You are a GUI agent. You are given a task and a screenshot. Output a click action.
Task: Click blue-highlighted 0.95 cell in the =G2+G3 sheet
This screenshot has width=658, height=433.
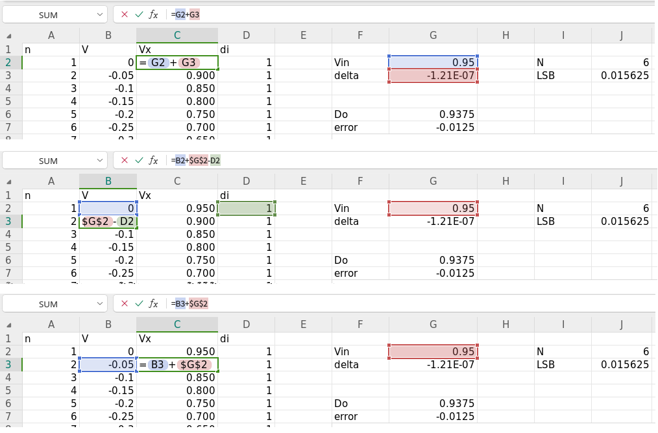tap(433, 62)
